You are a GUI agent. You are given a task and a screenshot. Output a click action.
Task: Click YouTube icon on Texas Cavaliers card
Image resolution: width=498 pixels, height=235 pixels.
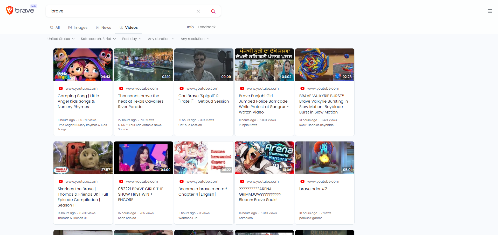(121, 88)
